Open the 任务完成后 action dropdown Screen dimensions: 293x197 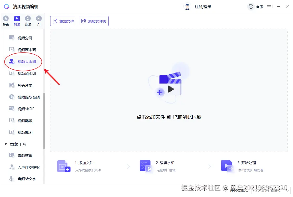click(x=271, y=191)
